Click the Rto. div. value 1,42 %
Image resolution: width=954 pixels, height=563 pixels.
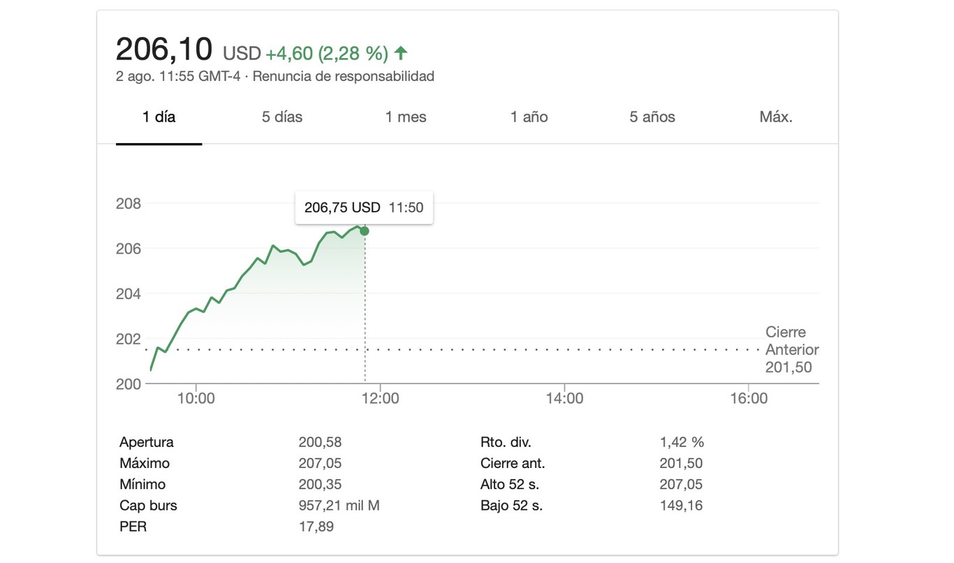(682, 442)
